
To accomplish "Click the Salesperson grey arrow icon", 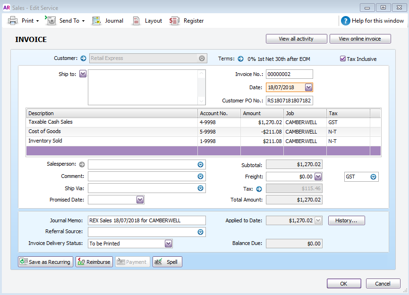I will tap(82, 164).
